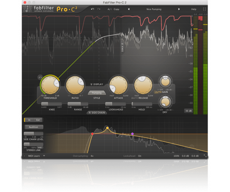230x192 pixels.
Task: Open the MIDI Learn dropdown arrow
Action: [44, 156]
